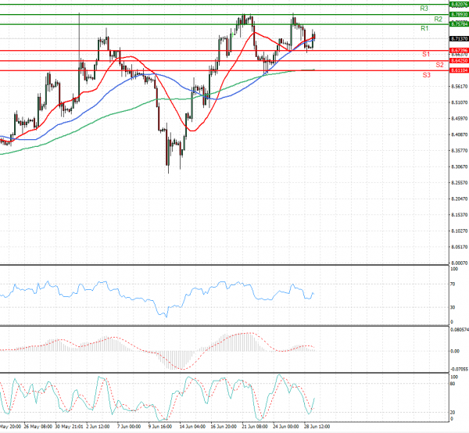469x433 pixels.
Task: Click the 8.00070 price axis value
Action: [459, 263]
